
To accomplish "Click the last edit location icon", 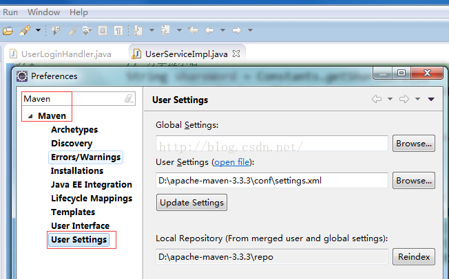I will click(x=193, y=30).
